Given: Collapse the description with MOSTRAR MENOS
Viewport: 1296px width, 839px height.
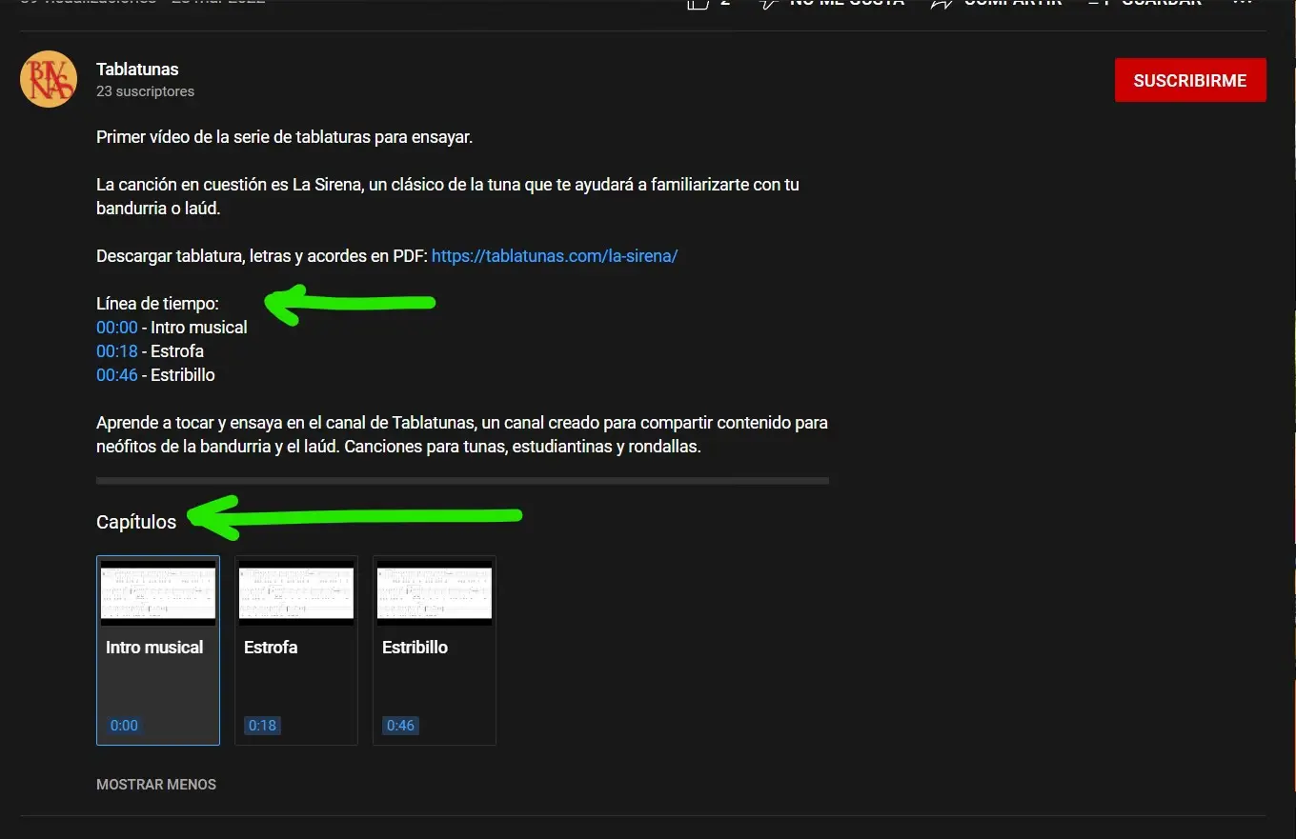Looking at the screenshot, I should [155, 784].
